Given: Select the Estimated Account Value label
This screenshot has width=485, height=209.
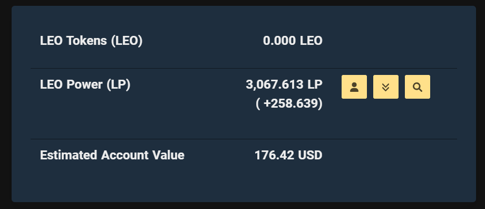Looking at the screenshot, I should (x=112, y=155).
